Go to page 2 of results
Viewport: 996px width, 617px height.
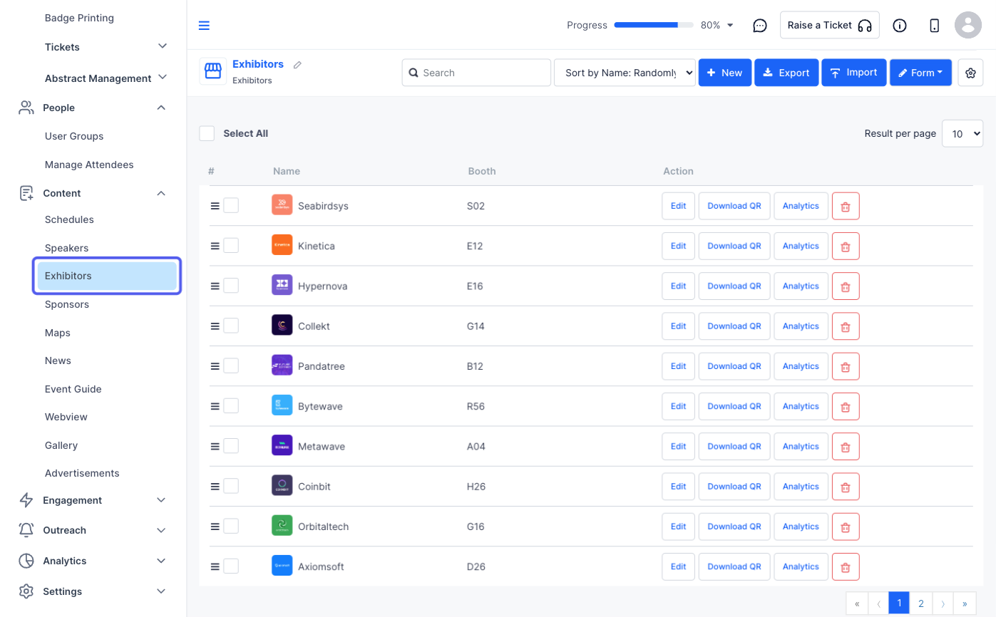click(921, 603)
